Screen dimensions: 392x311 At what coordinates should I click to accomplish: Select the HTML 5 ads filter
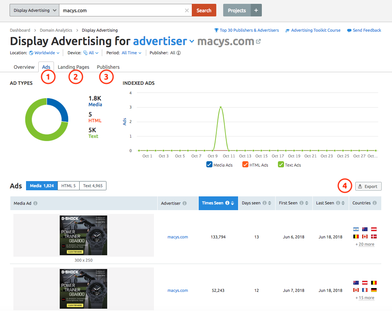click(69, 186)
